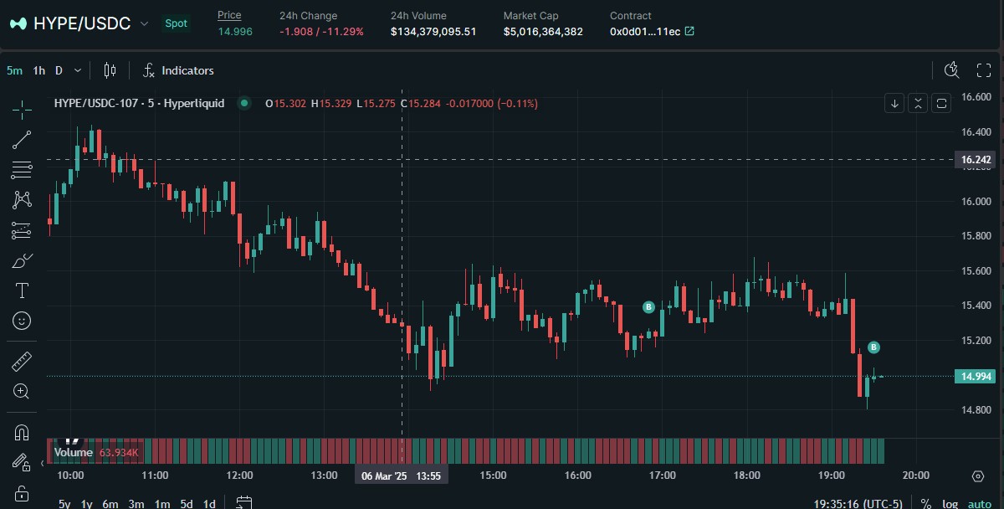Set range to 1d
The image size is (1004, 509).
coord(210,503)
